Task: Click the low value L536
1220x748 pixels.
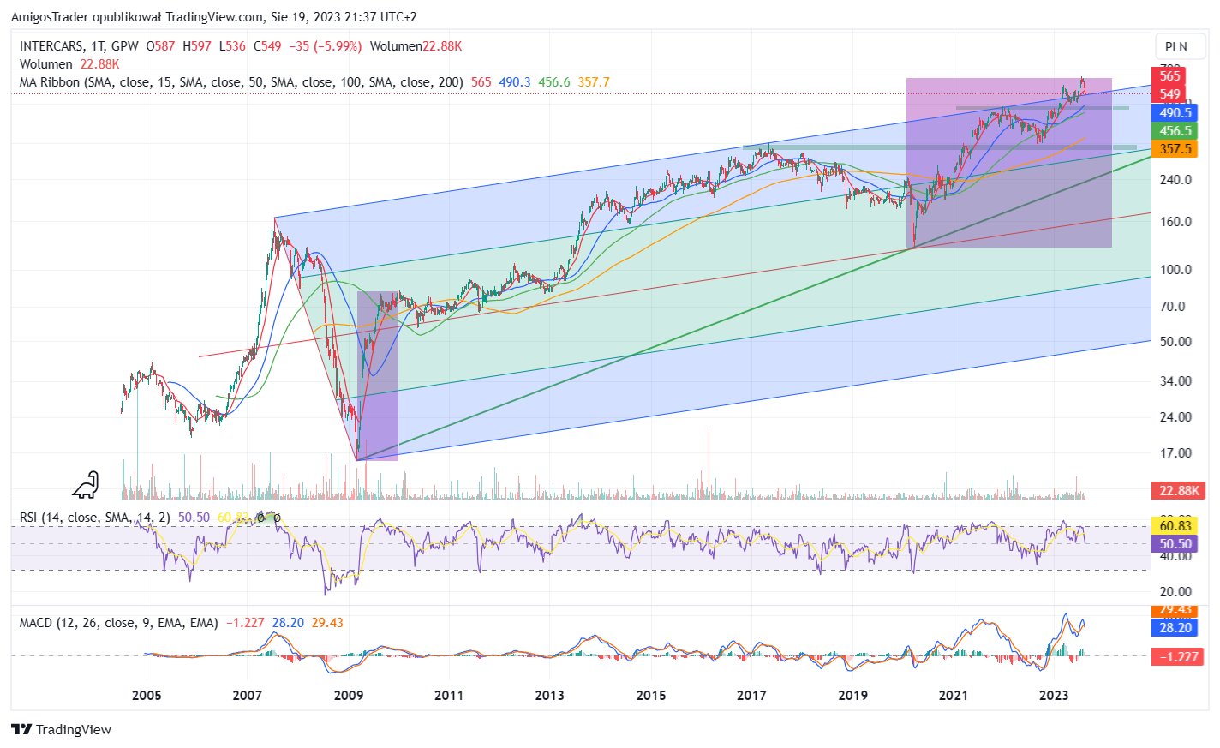Action: click(x=232, y=46)
